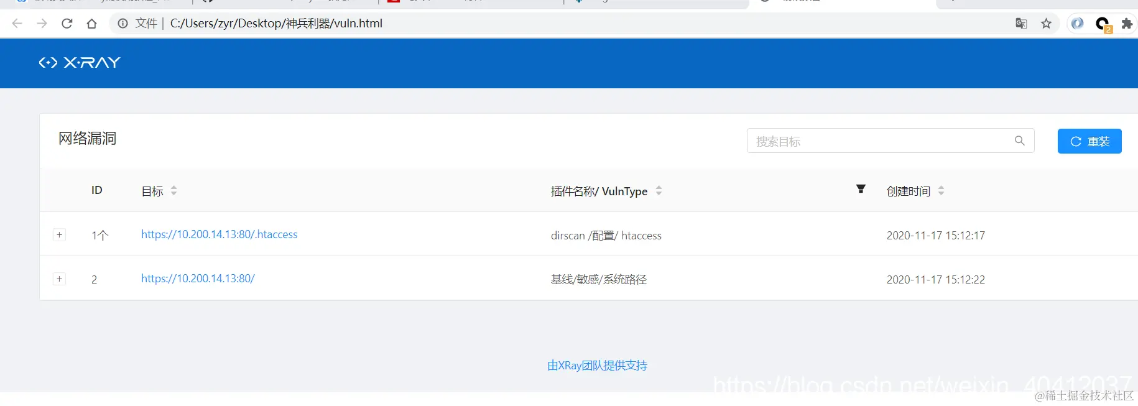
Task: Go to browser home icon
Action: tap(91, 24)
